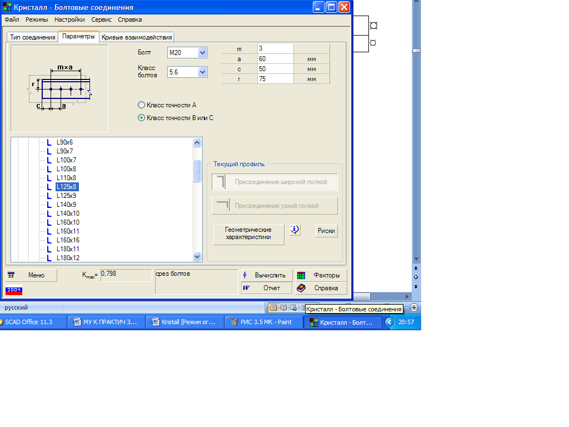This screenshot has width=569, height=427.
Task: Click Word zoom-in plus button
Action: tap(413, 307)
